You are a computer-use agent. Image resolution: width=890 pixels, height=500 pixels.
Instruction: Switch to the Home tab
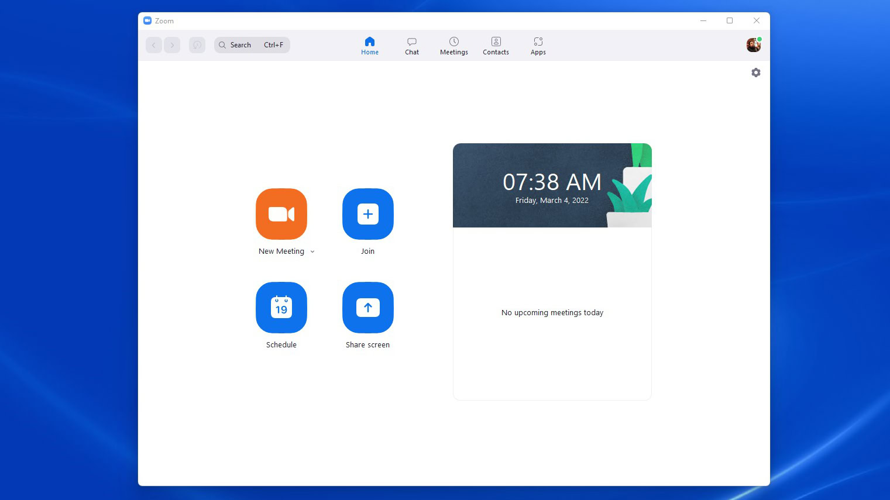click(x=370, y=46)
